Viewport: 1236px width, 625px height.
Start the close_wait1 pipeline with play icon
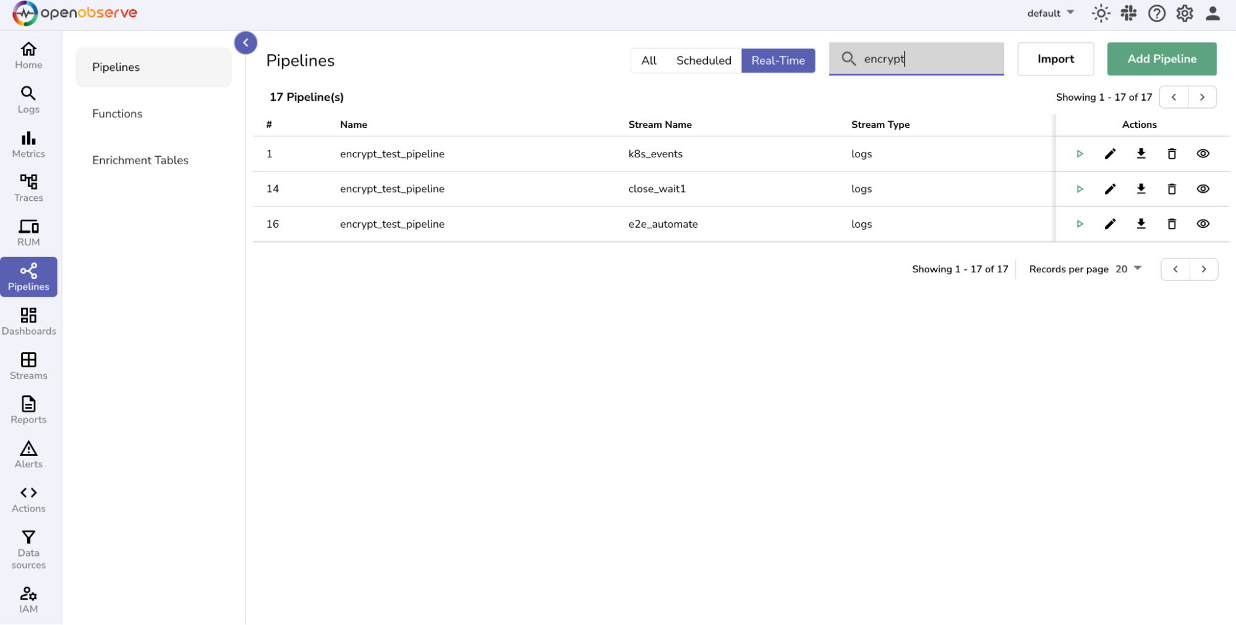click(1080, 189)
